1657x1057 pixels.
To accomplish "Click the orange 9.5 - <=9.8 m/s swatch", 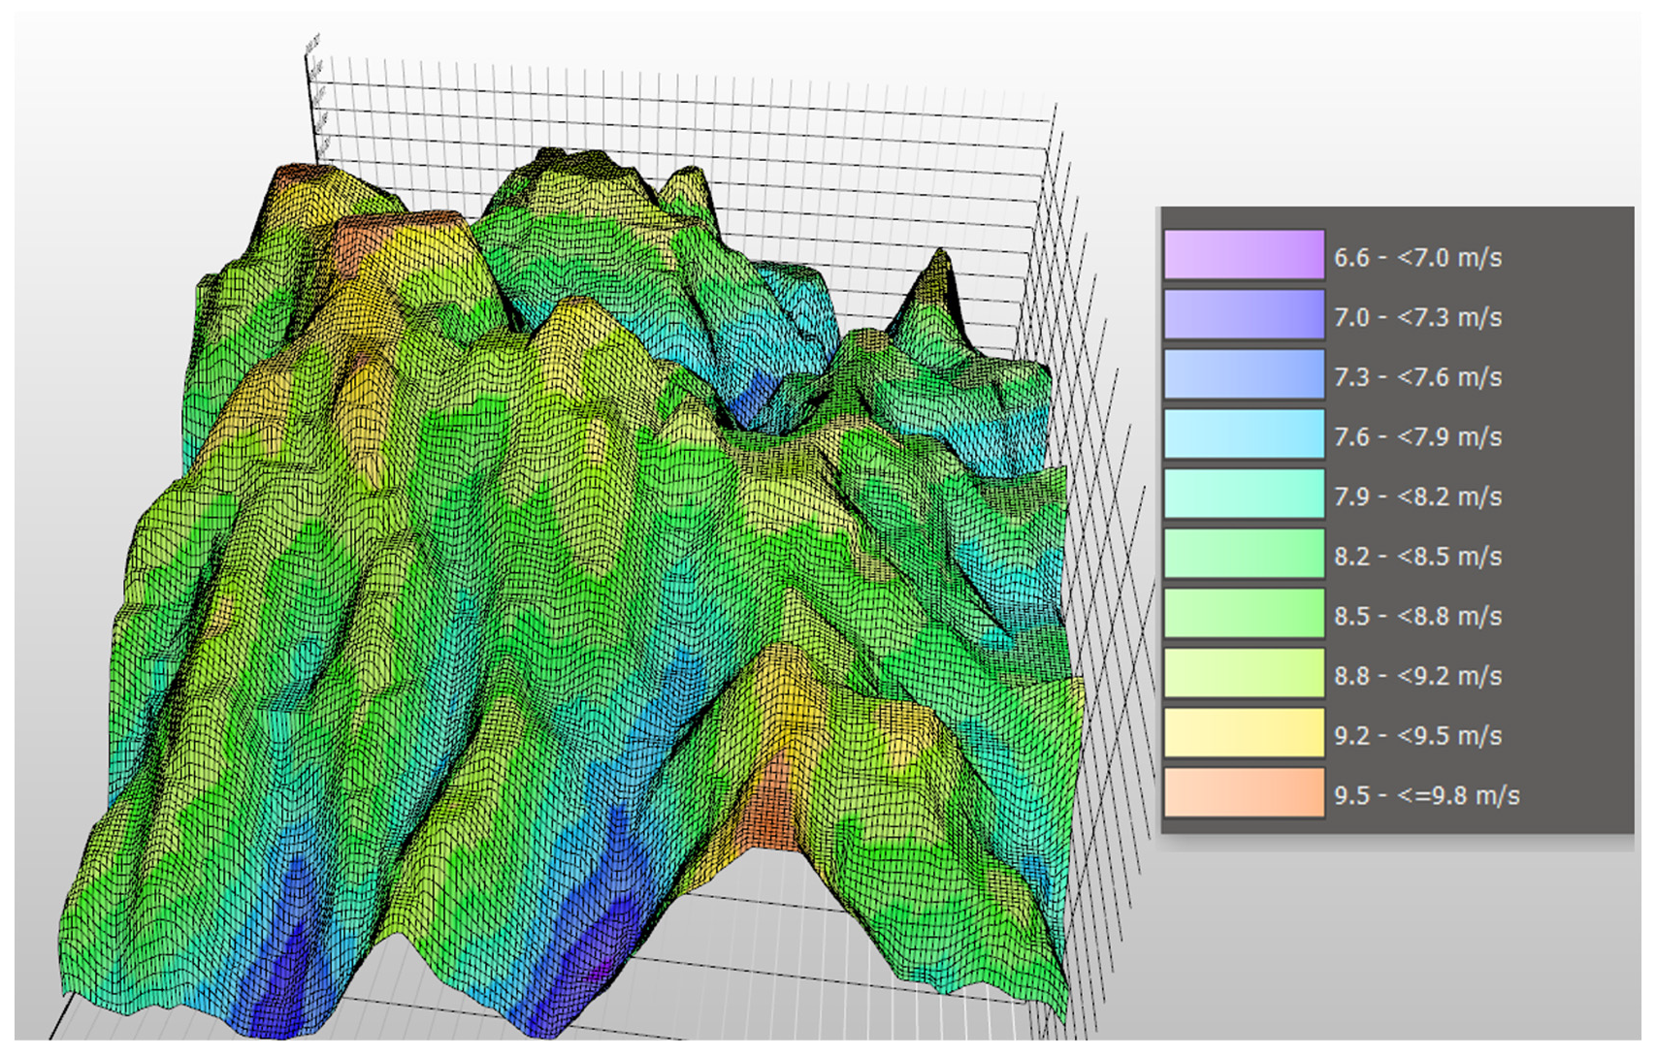I will click(1244, 793).
